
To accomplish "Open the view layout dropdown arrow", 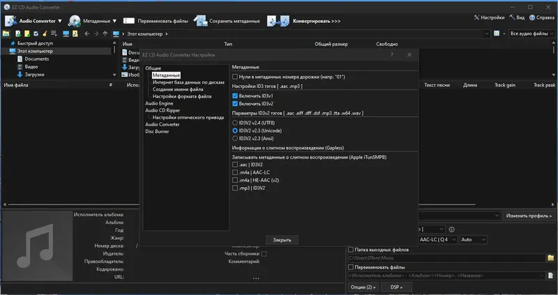I will click(x=504, y=33).
